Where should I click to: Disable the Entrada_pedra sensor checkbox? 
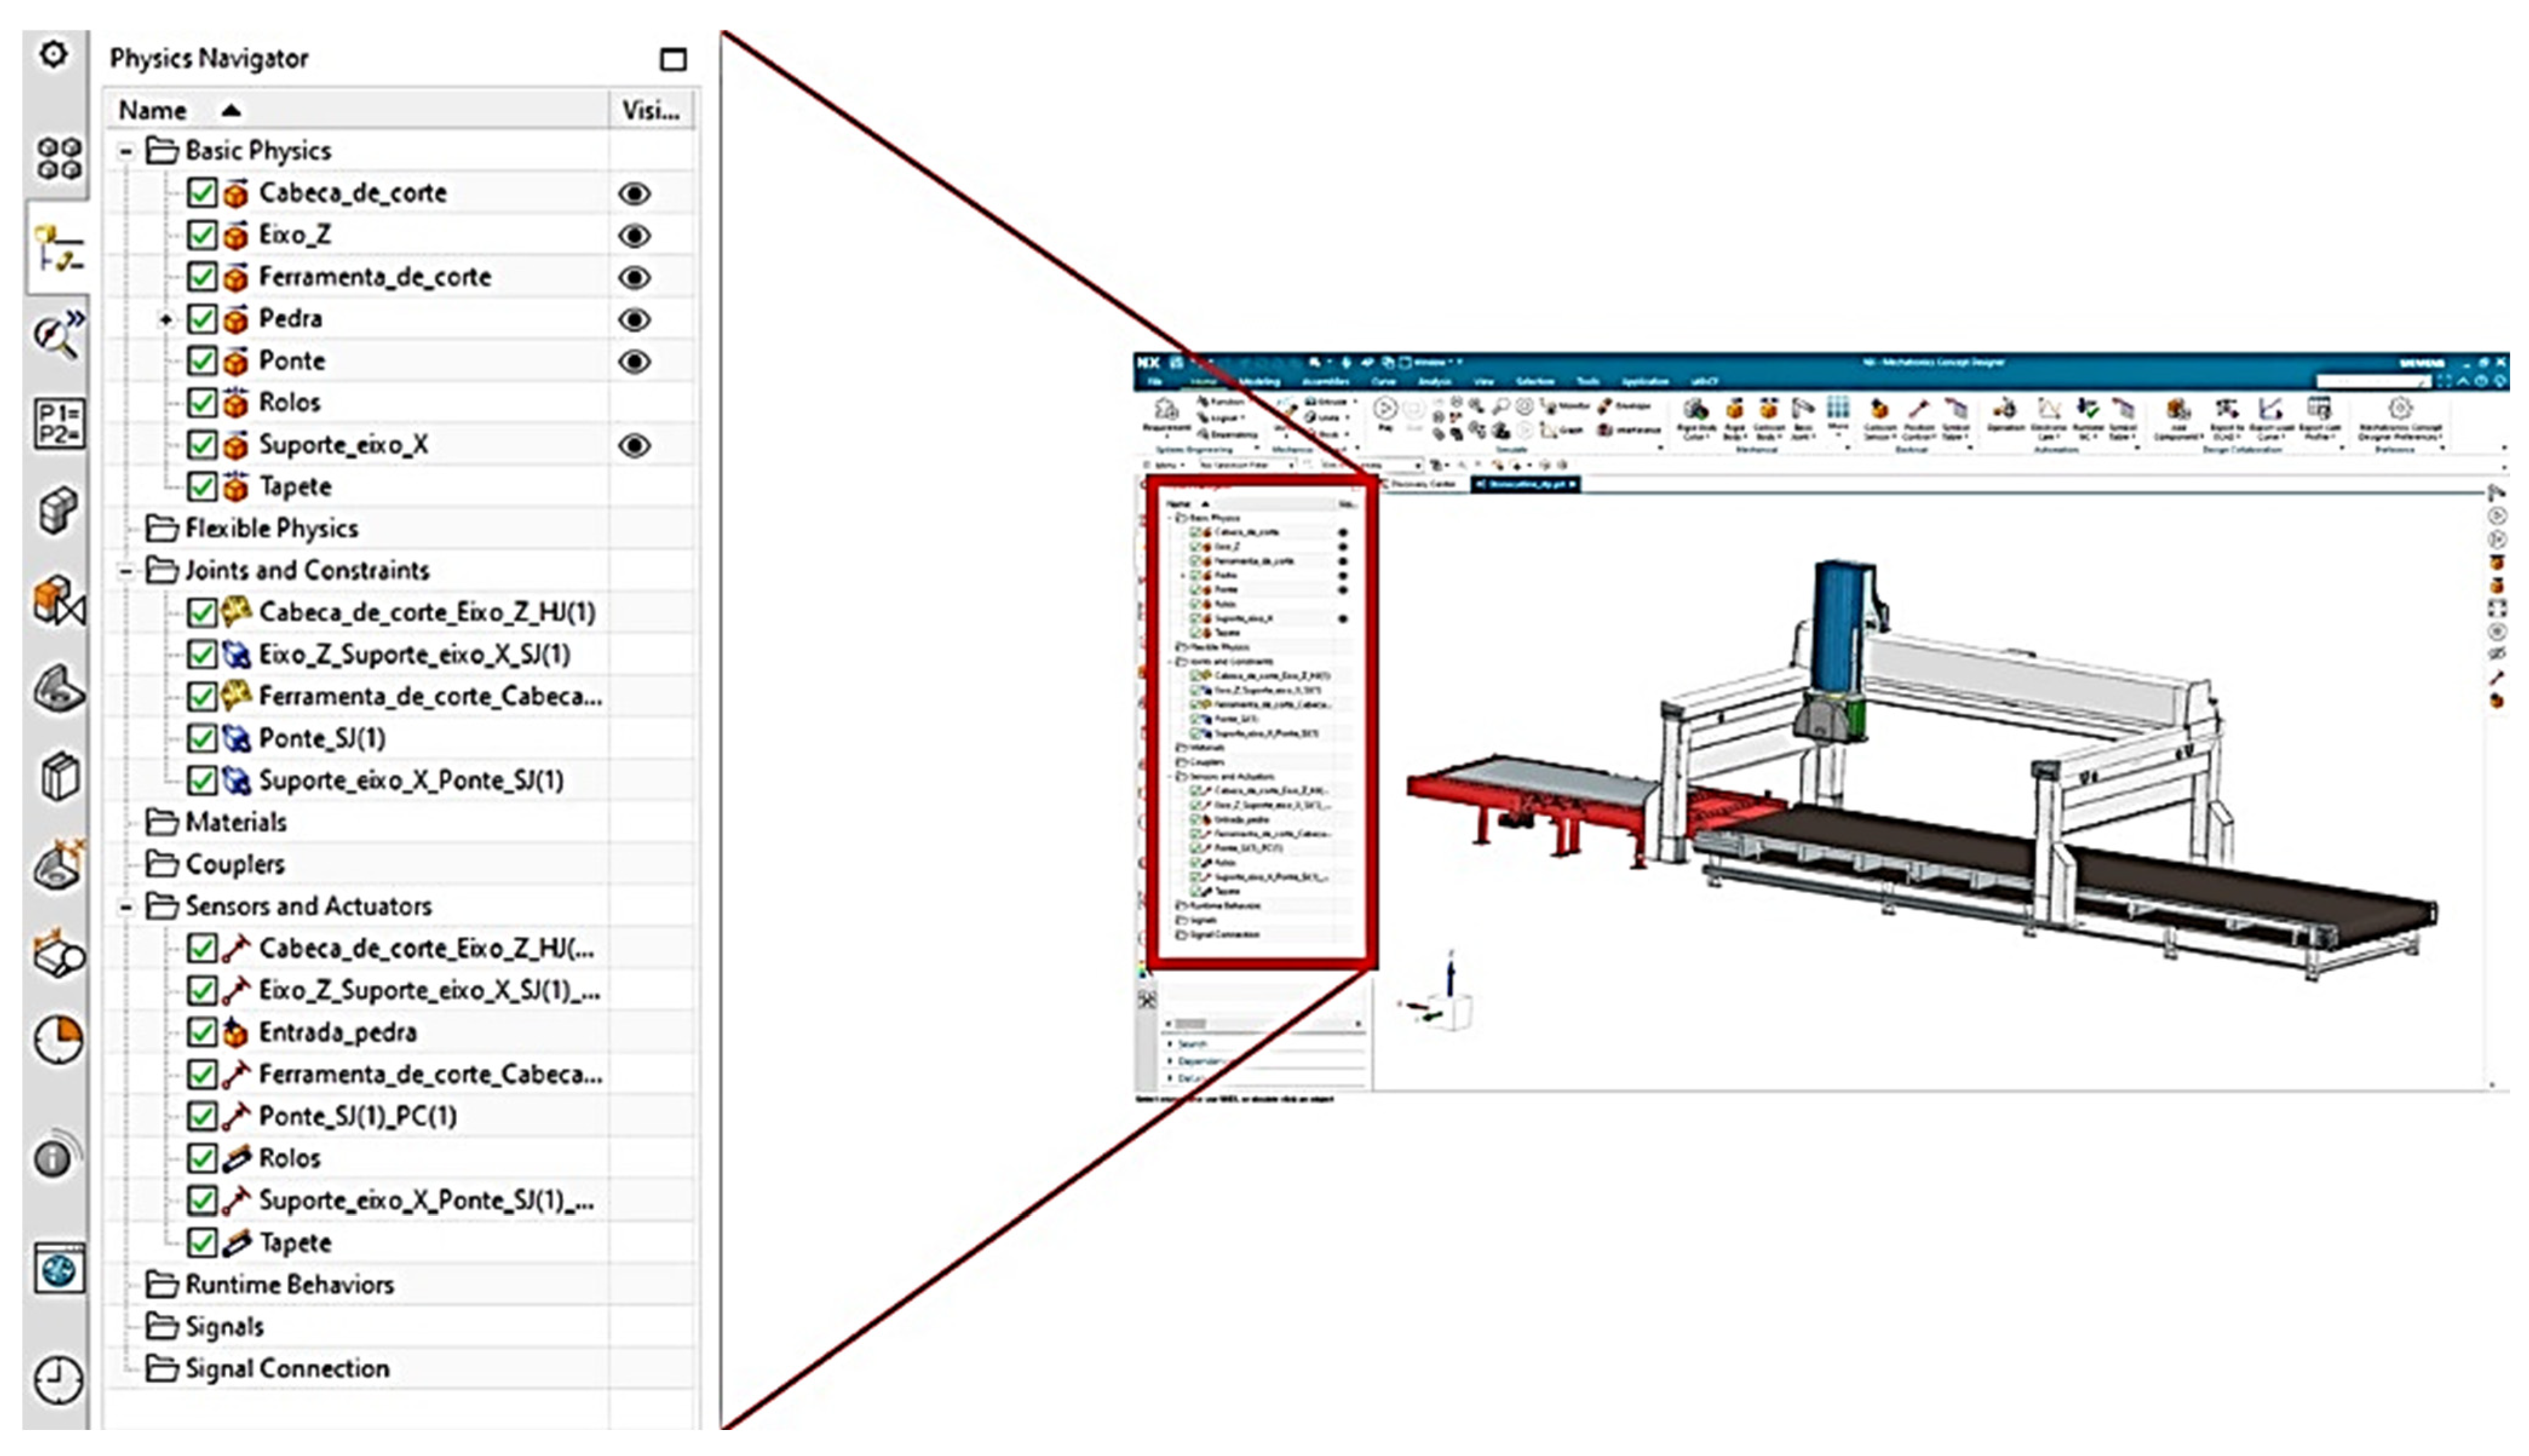[x=202, y=1032]
